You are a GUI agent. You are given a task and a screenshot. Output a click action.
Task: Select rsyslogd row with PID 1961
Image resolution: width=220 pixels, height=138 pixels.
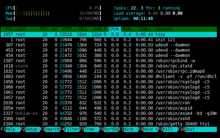109,92
